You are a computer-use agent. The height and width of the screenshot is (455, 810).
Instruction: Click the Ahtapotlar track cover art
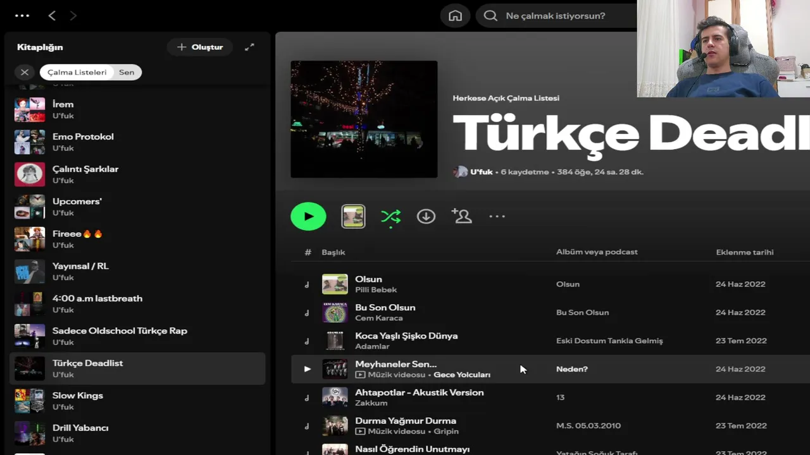click(335, 397)
